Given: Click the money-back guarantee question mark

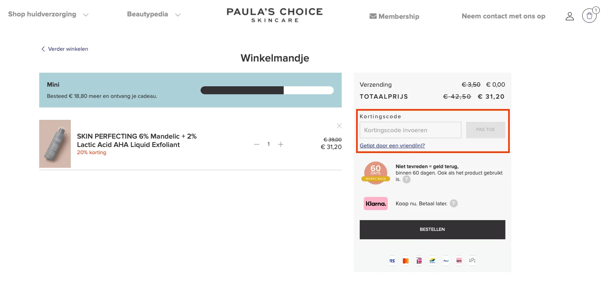Looking at the screenshot, I should [x=406, y=179].
